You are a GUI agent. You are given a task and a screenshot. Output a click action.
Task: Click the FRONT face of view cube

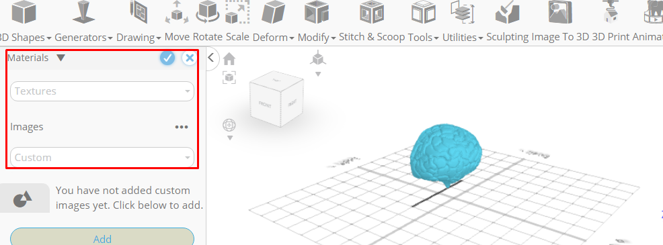click(265, 105)
